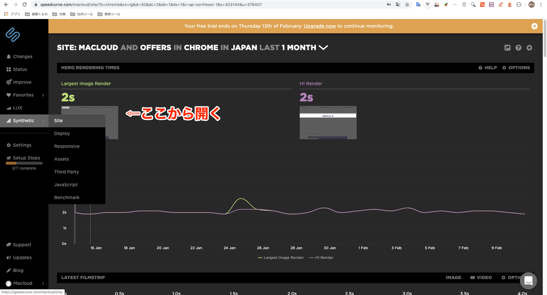This screenshot has width=547, height=295.
Task: Expand the Synthetic submenu arrow
Action: [43, 121]
